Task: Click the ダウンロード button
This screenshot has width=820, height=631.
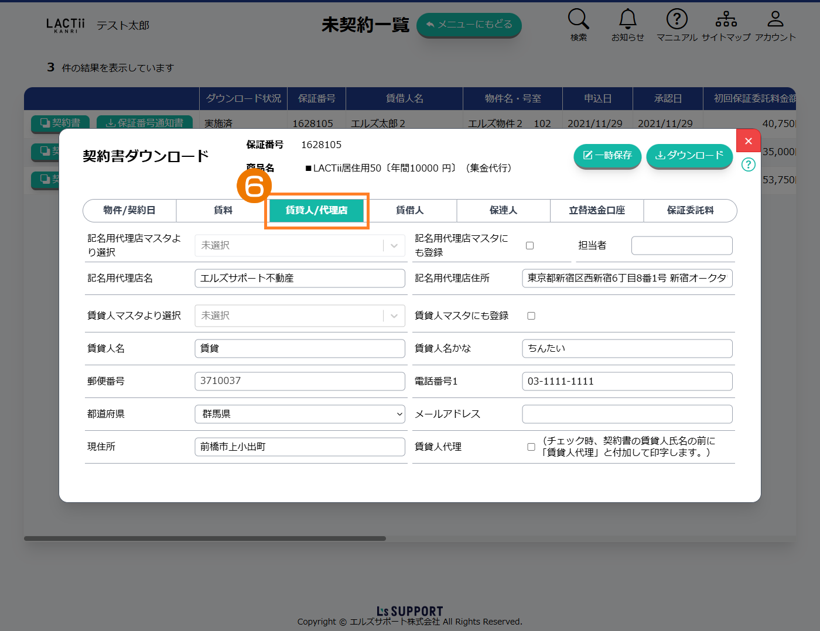Action: (x=689, y=155)
